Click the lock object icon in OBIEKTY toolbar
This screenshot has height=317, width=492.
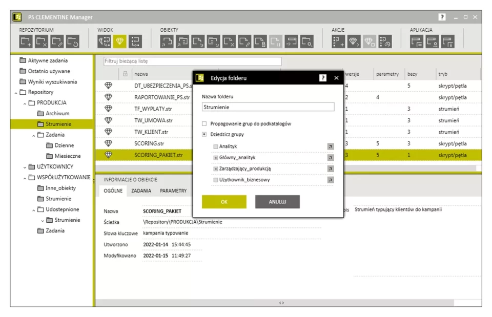tap(260, 42)
